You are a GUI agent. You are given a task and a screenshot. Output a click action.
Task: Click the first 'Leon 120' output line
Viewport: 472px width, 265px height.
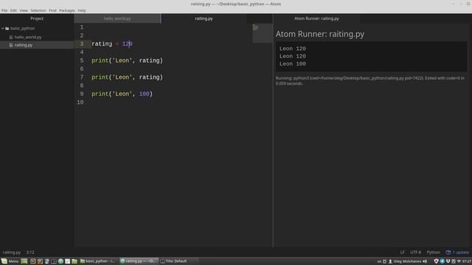pos(293,49)
